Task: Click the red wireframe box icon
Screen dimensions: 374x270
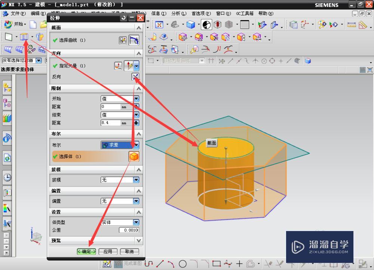Action: coord(218,25)
